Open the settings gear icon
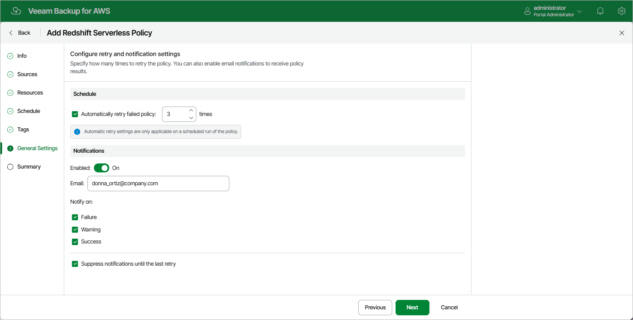The image size is (633, 320). tap(621, 11)
